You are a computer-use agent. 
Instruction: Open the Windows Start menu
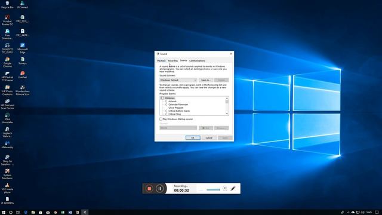4,213
